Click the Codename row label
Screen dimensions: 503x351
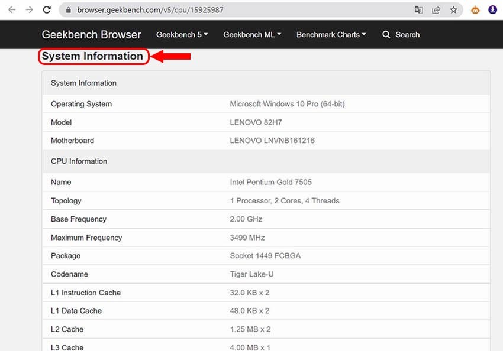[70, 274]
